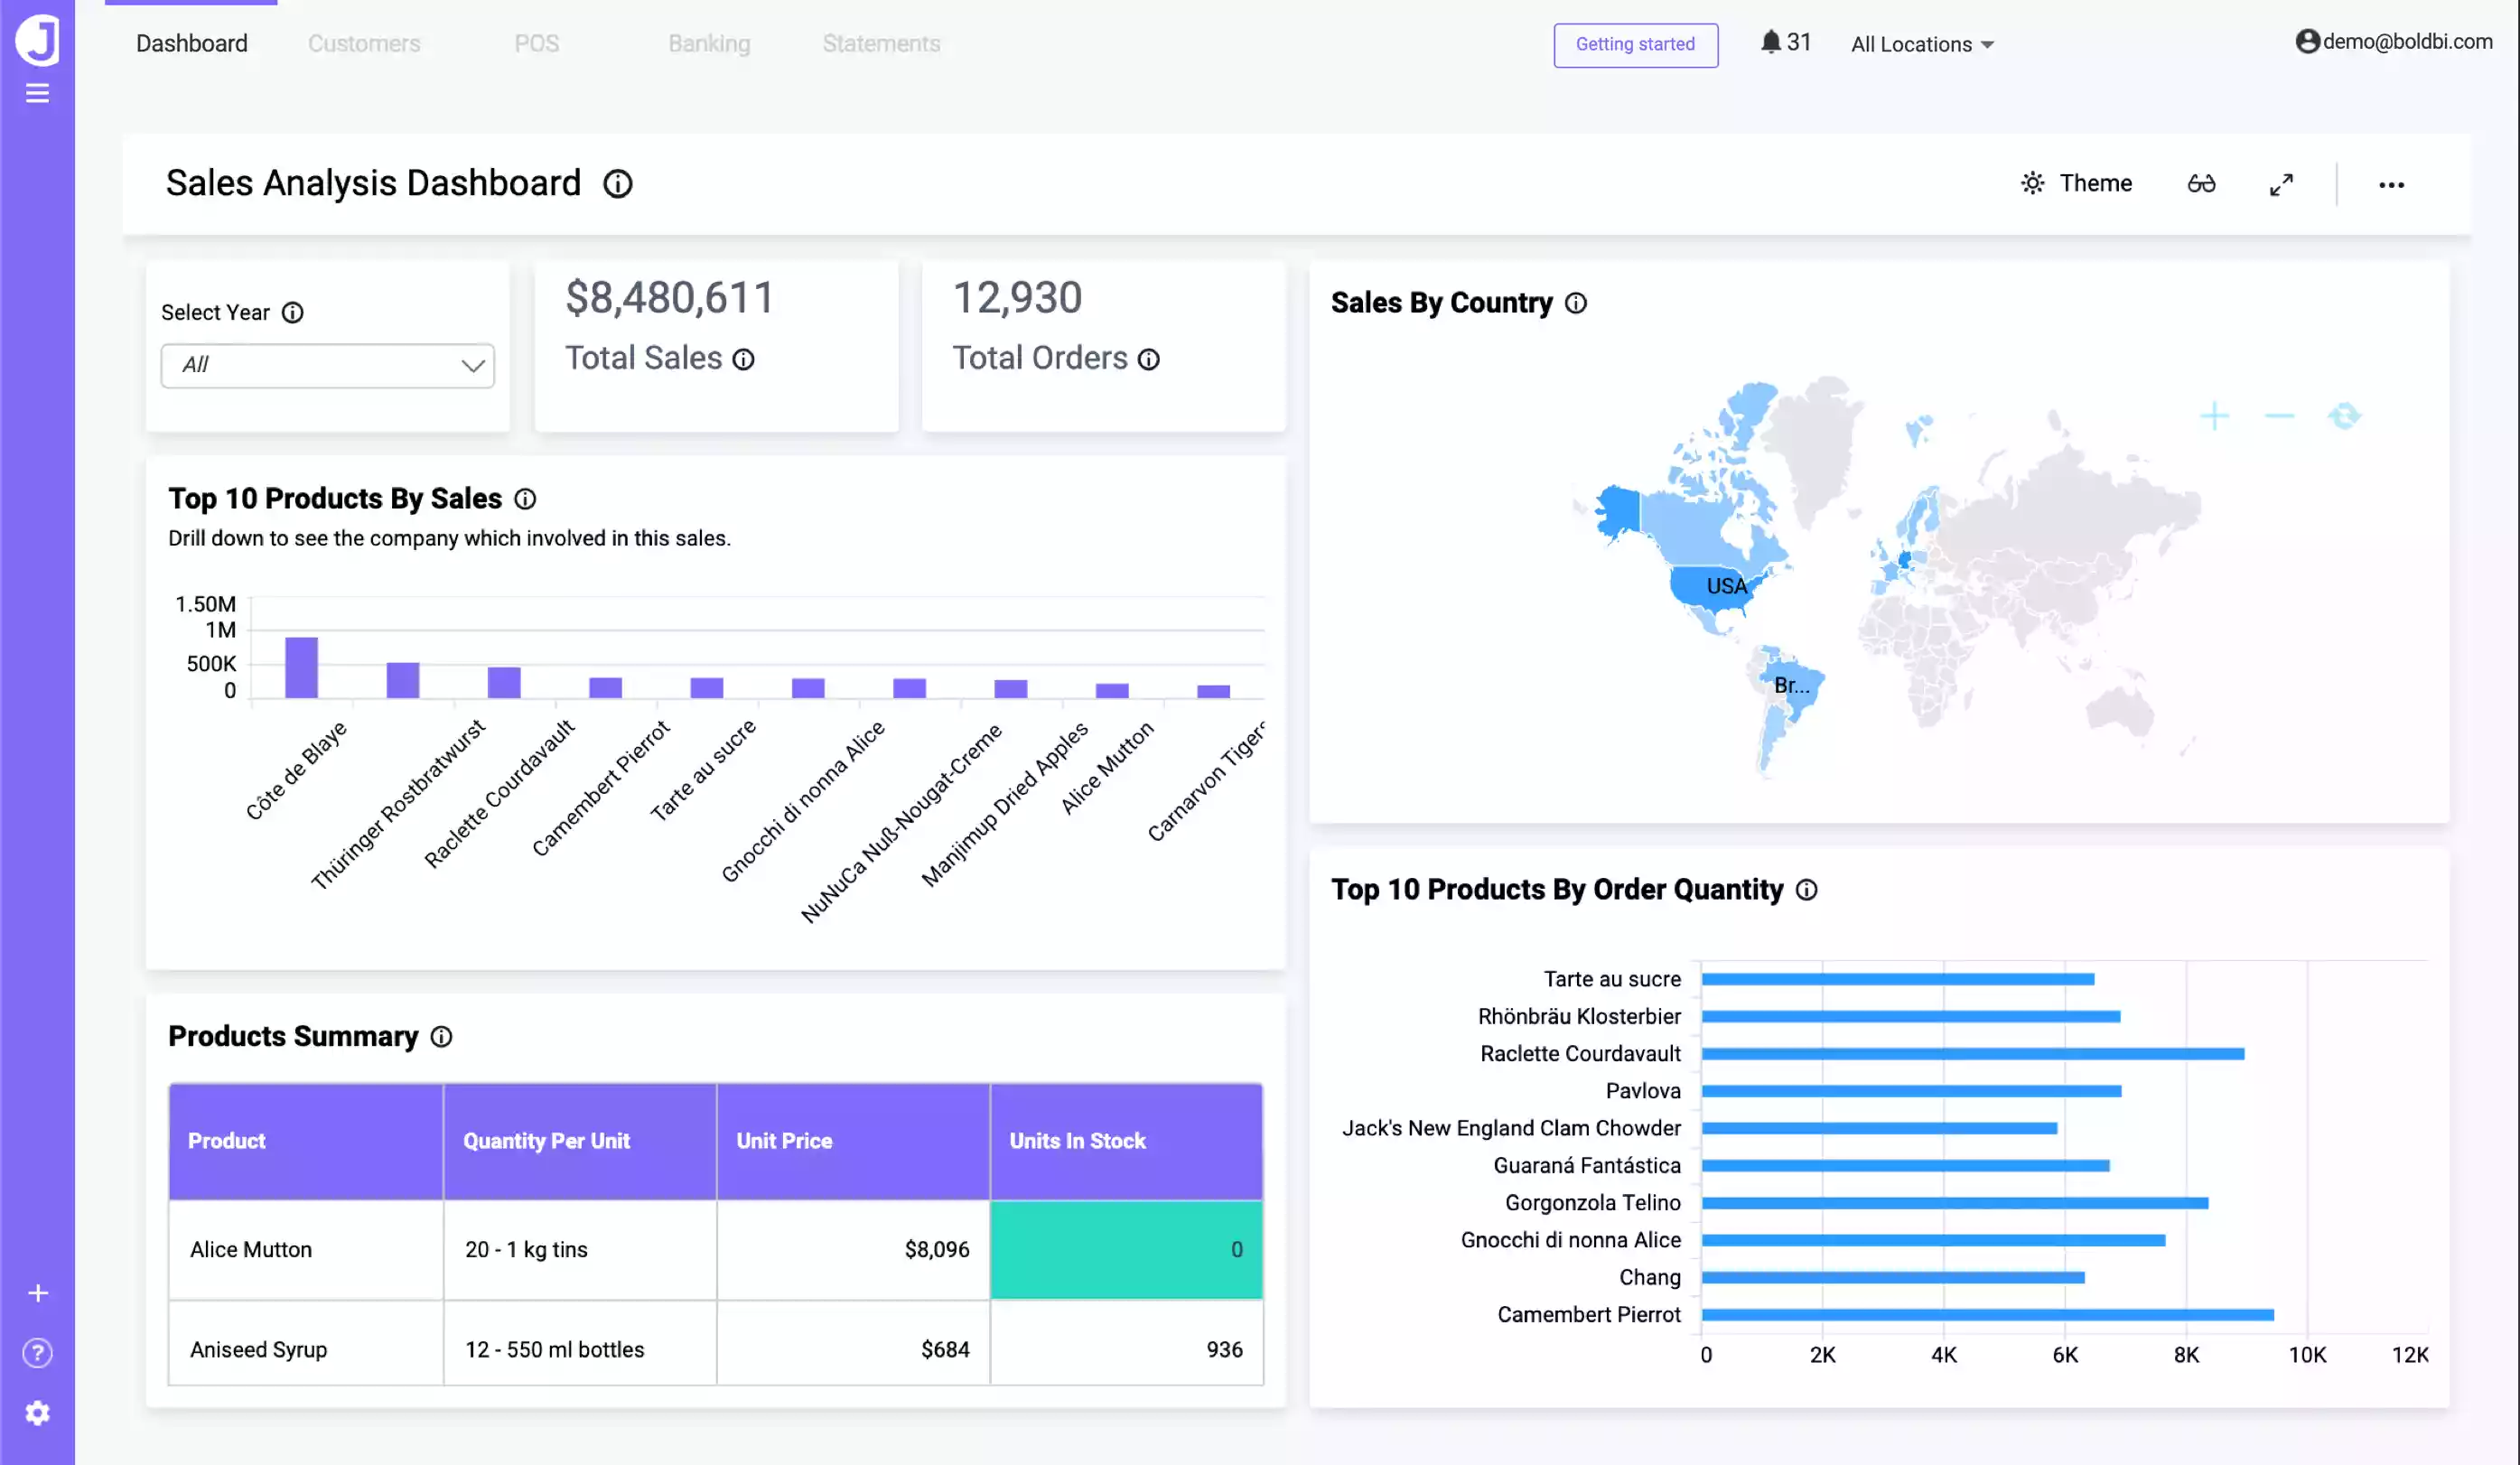Open the Select Year dropdown
The width and height of the screenshot is (2520, 1465).
327,366
